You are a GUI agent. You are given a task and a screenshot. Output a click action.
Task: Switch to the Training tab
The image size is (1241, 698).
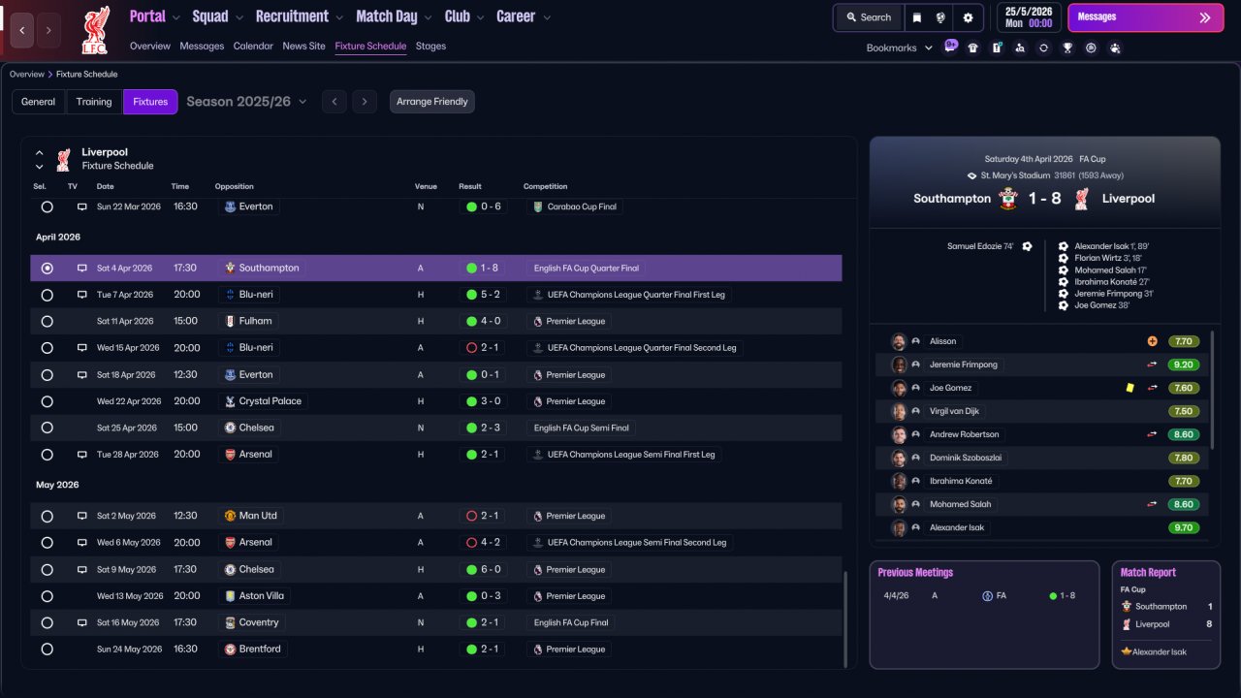(94, 102)
